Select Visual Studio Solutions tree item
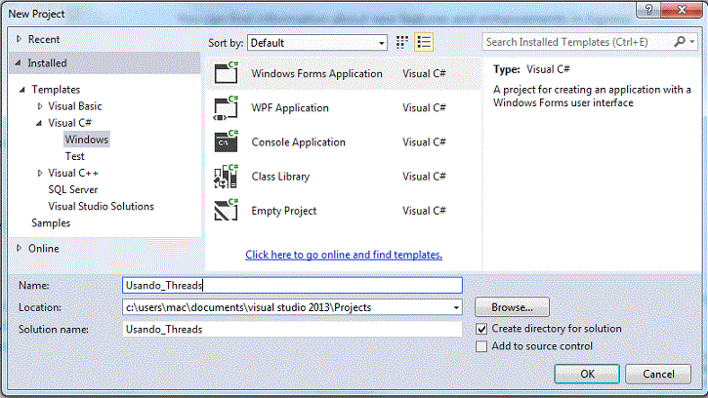708x398 pixels. [102, 206]
